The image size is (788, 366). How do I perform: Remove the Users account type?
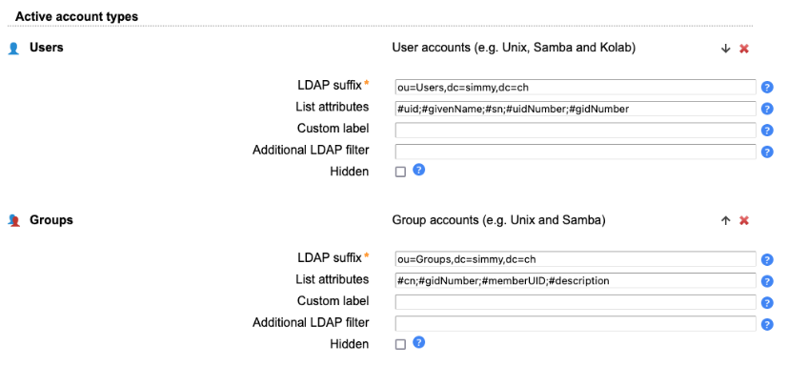(x=744, y=49)
